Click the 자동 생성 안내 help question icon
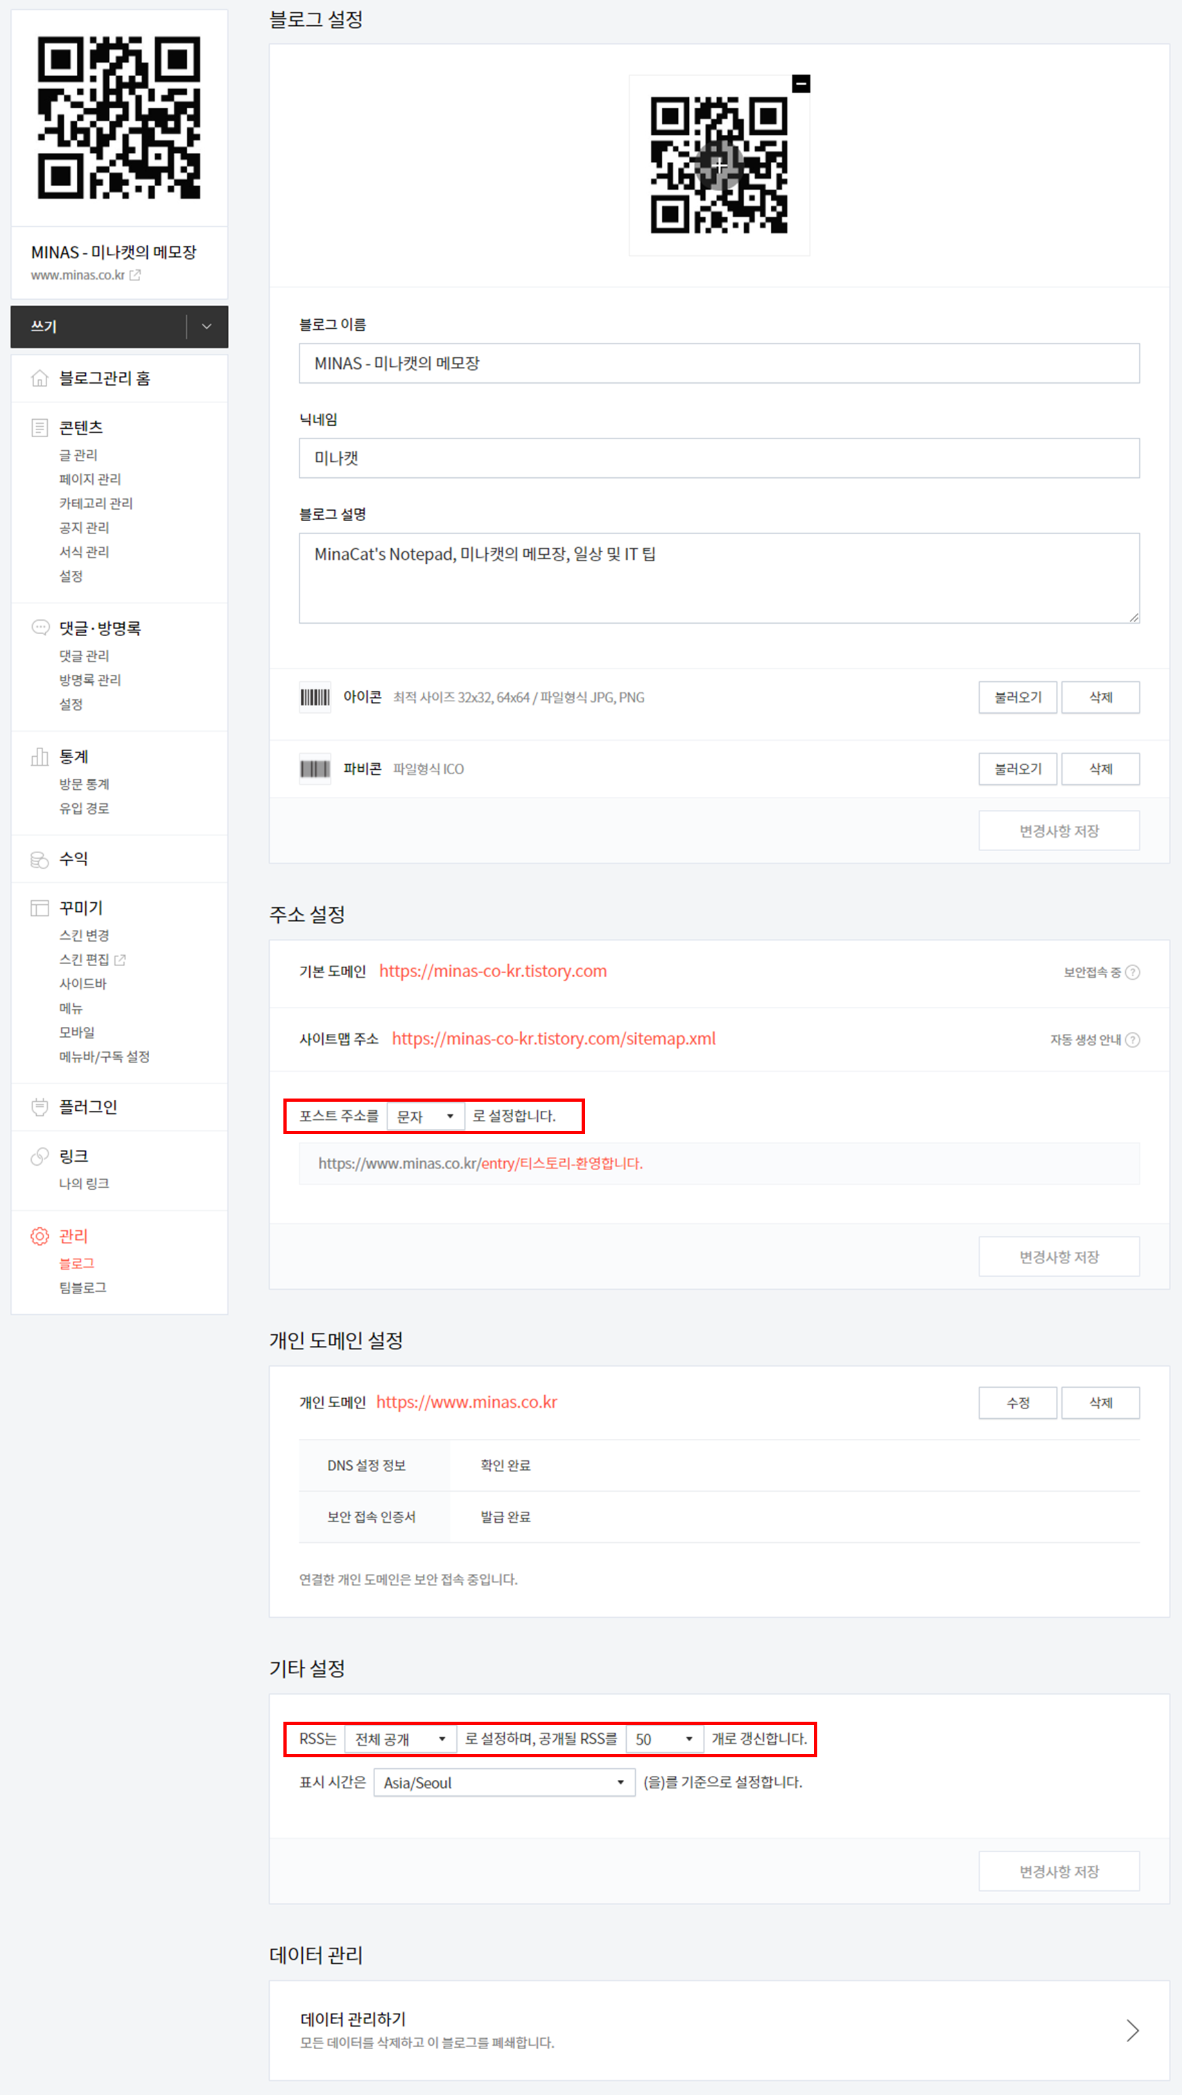This screenshot has width=1182, height=2095. tap(1132, 1039)
